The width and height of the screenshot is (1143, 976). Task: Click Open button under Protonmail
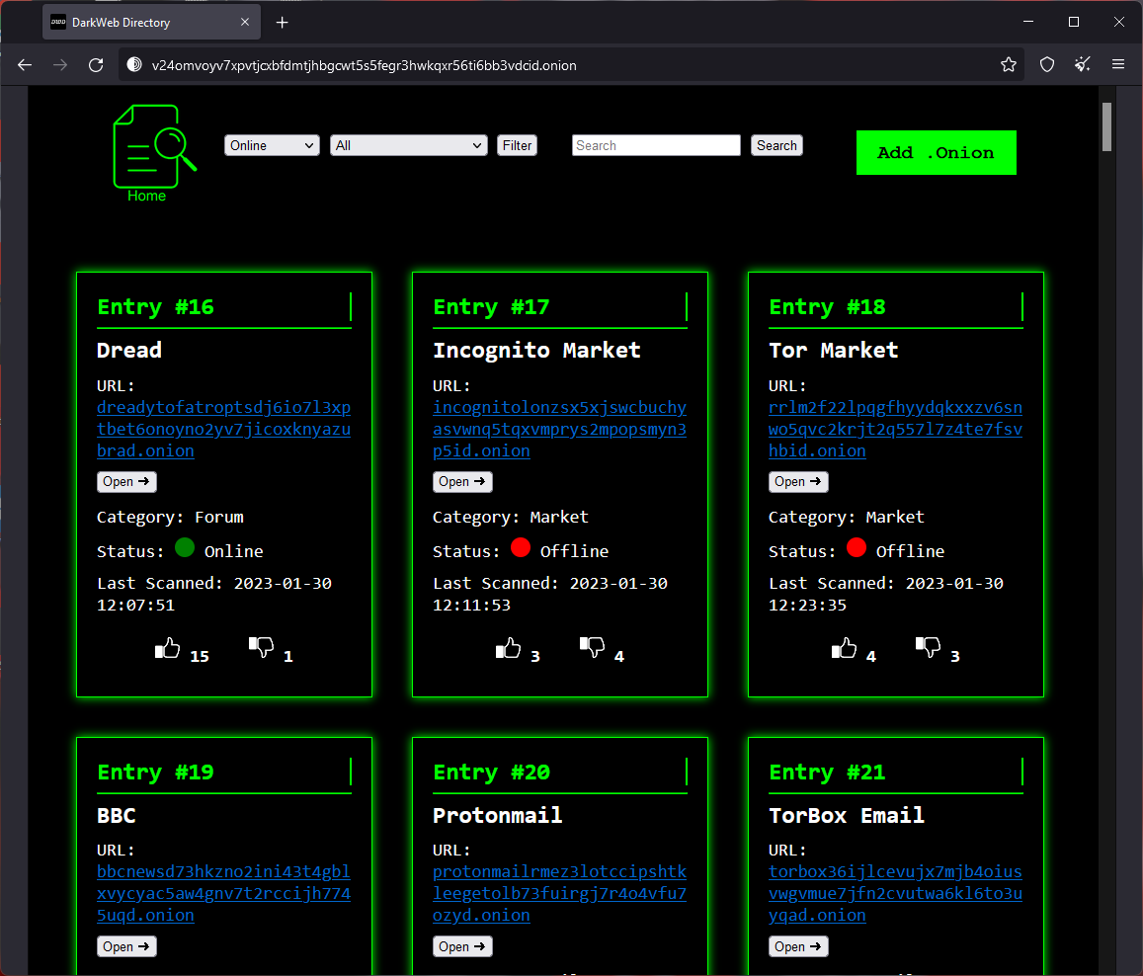click(462, 946)
